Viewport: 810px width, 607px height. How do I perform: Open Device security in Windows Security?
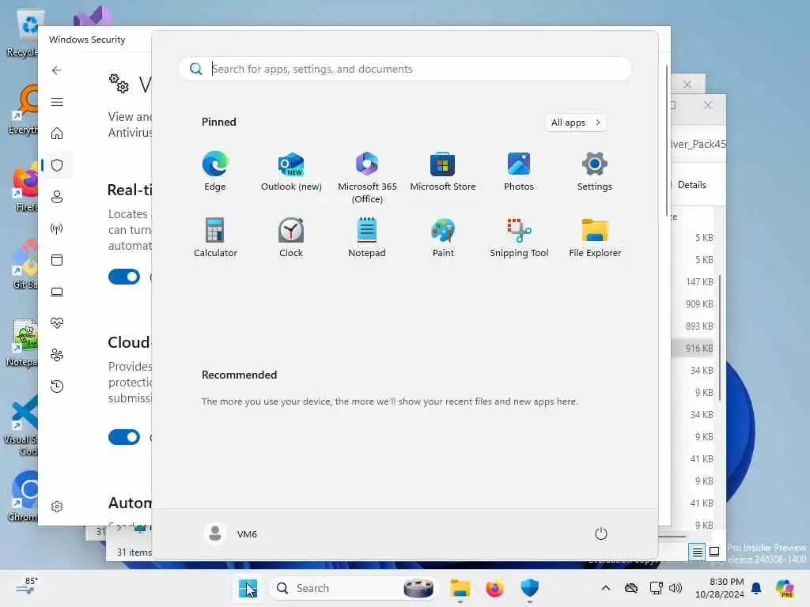coord(57,292)
